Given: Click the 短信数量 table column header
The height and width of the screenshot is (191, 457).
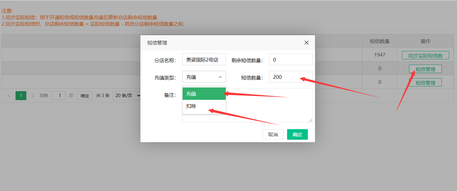Looking at the screenshot, I should click(379, 41).
